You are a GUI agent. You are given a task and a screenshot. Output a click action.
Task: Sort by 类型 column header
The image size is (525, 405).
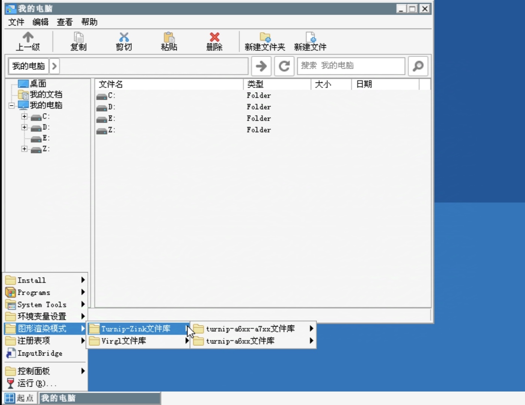pyautogui.click(x=277, y=84)
